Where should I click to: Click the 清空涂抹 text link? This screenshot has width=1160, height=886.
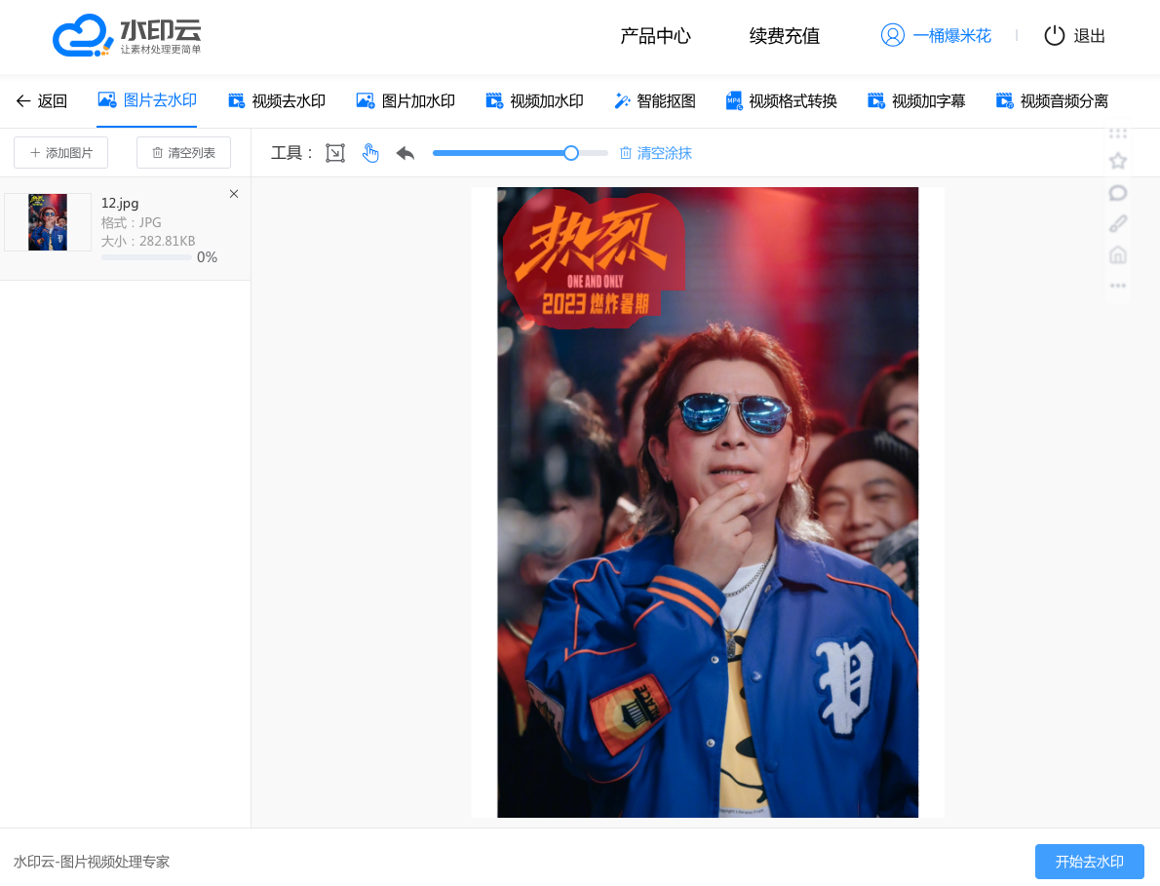(x=665, y=153)
